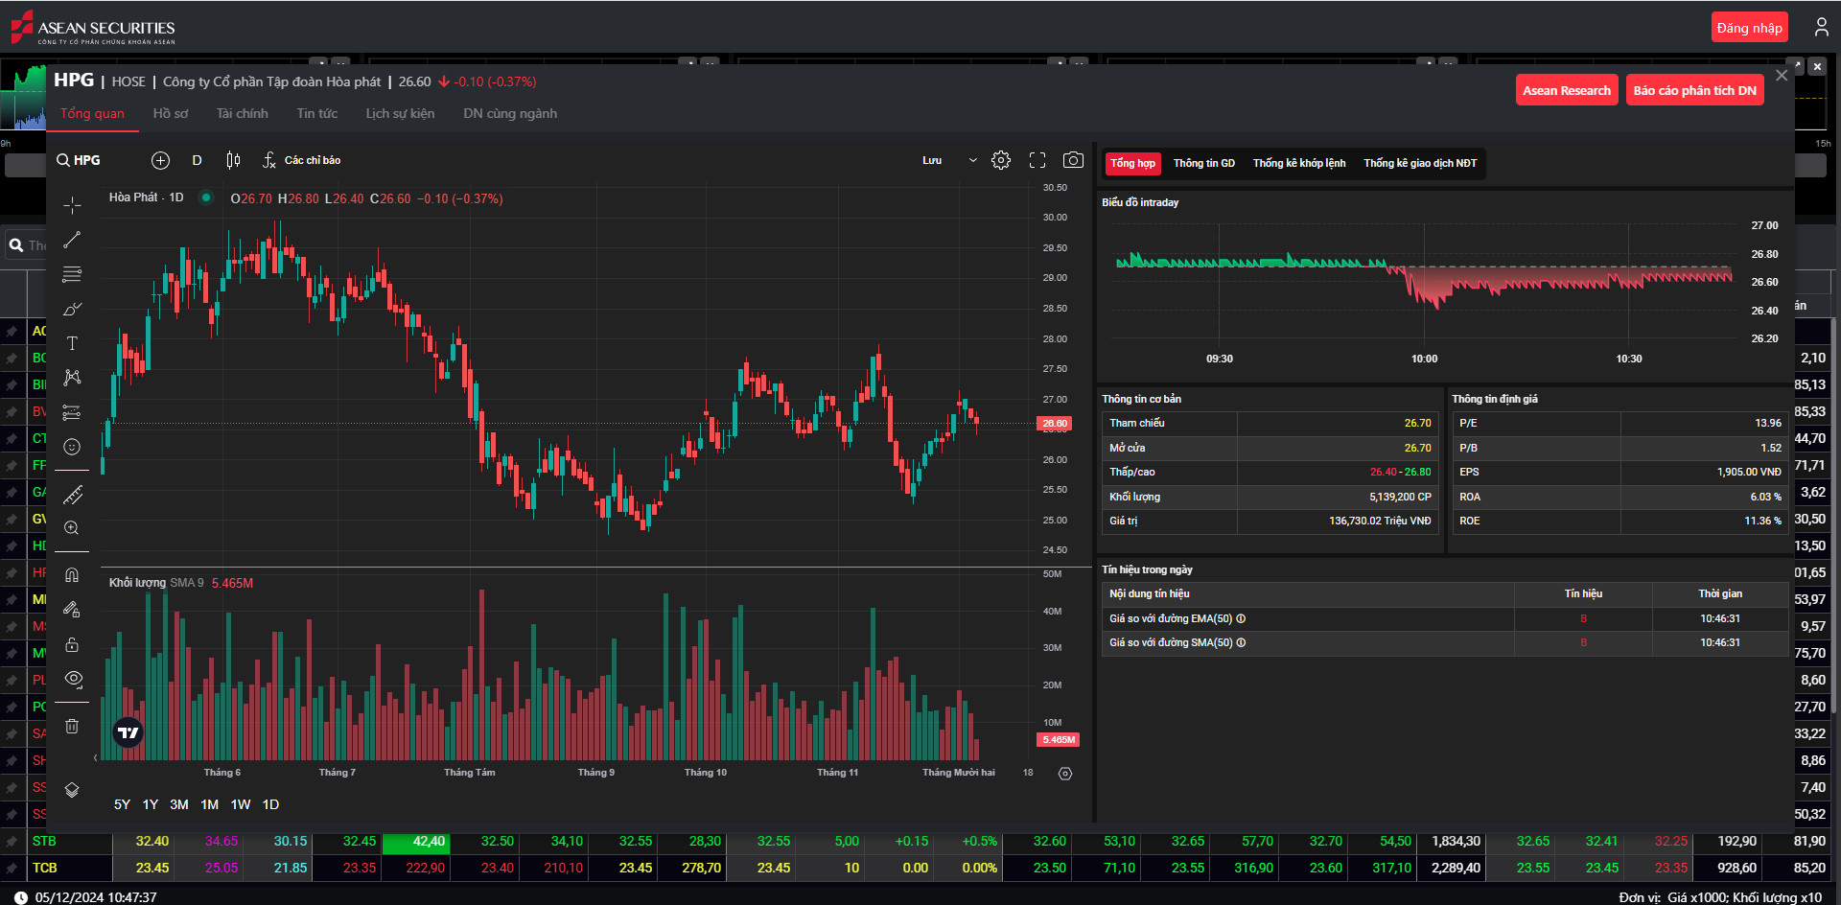1841x905 pixels.
Task: Click the Báo cáo phân tích DN button
Action: click(1693, 89)
